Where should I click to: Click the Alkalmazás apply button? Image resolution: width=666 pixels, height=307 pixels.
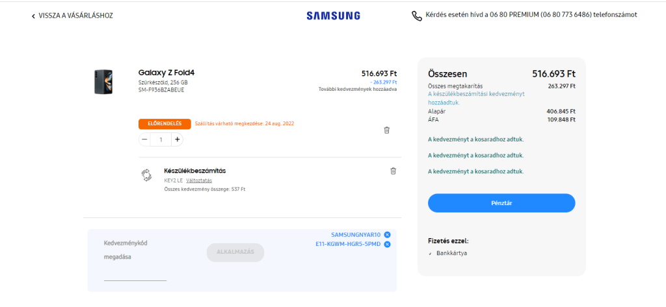pos(235,252)
